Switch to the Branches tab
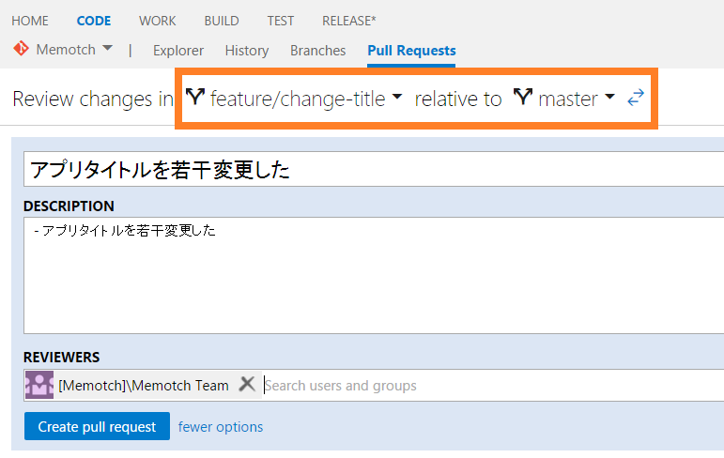Image resolution: width=724 pixels, height=458 pixels. pos(317,51)
